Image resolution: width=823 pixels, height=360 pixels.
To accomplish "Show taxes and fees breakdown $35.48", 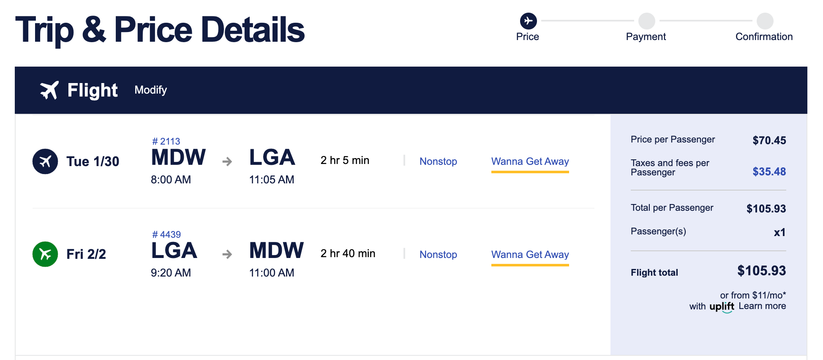I will point(769,172).
